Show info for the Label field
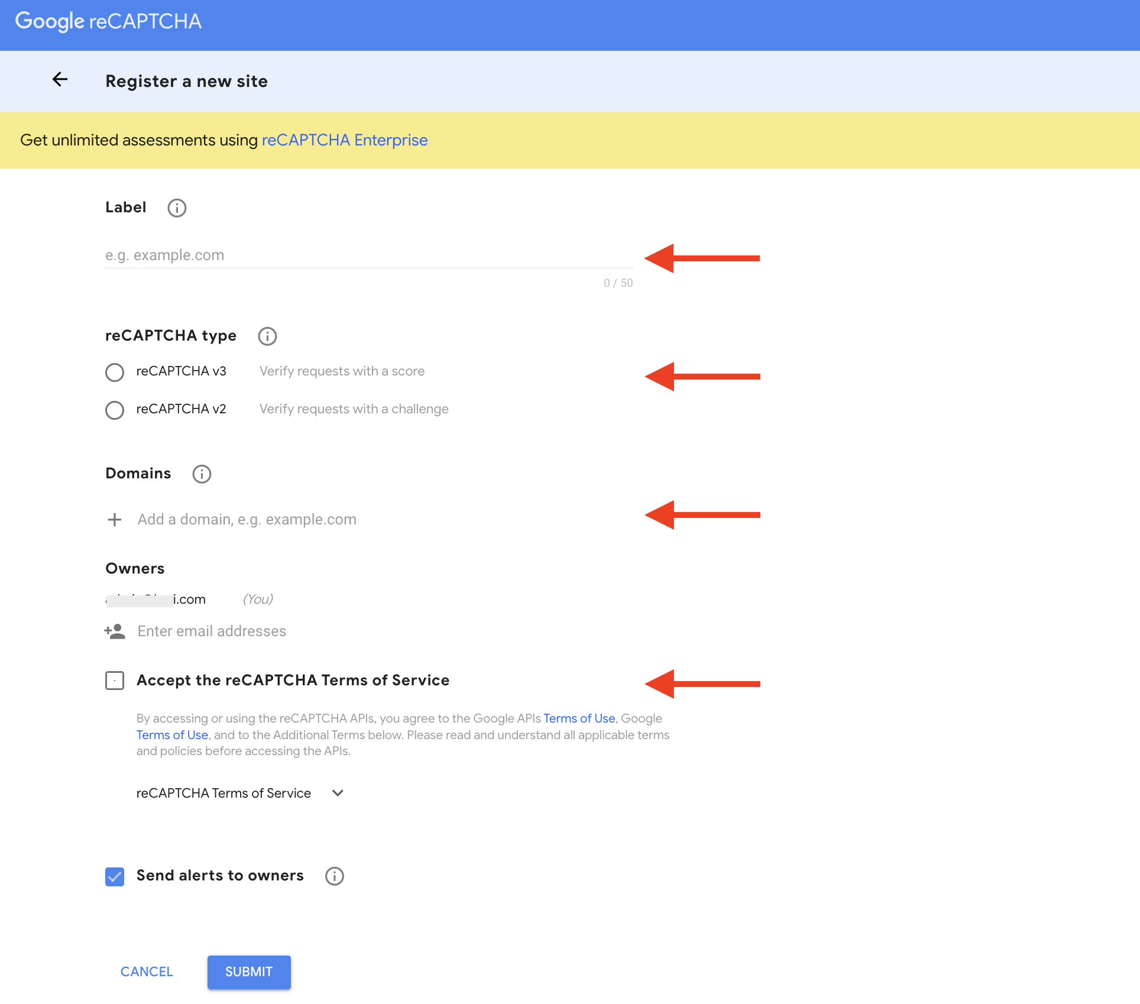1140x1004 pixels. [177, 208]
